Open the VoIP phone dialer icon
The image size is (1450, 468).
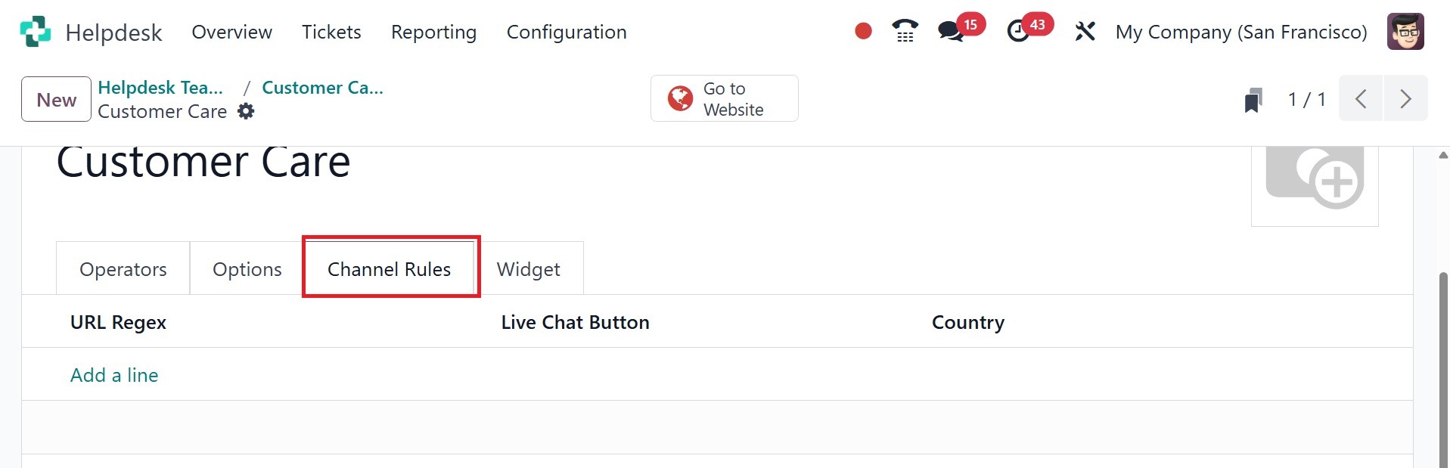905,31
